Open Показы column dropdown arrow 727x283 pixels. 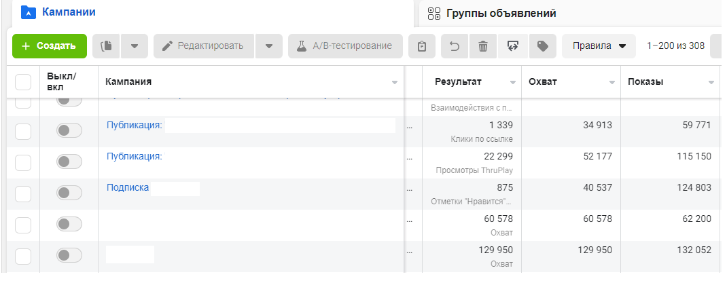pos(711,82)
